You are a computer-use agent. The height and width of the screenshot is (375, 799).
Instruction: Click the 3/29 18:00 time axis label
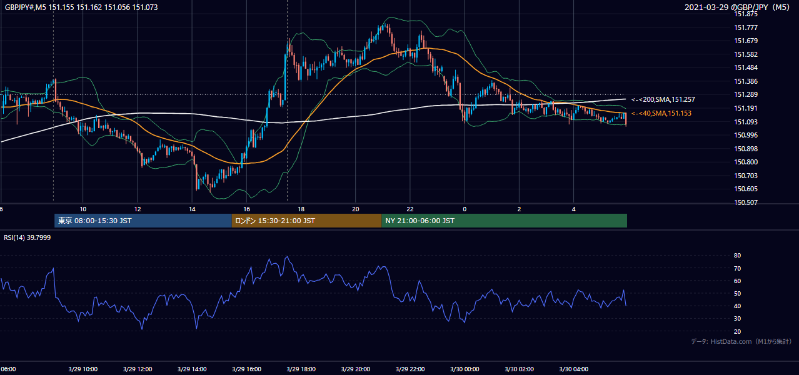pyautogui.click(x=301, y=369)
